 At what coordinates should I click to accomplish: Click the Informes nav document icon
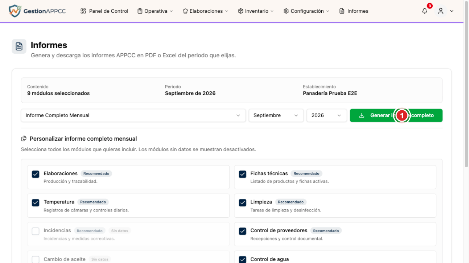click(x=342, y=11)
